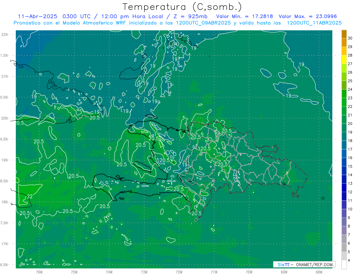Viewport: 358px width, 276px height.
Task: Click the '73W' longitude axis label
Action: point(144,272)
